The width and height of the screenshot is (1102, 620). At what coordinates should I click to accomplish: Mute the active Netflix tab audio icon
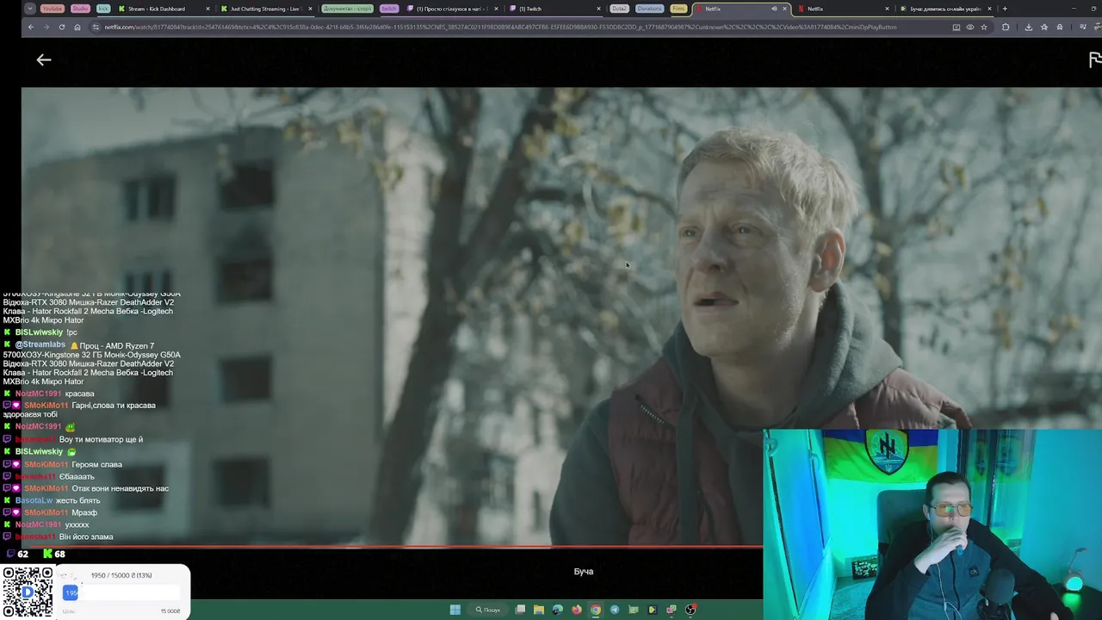(x=773, y=9)
